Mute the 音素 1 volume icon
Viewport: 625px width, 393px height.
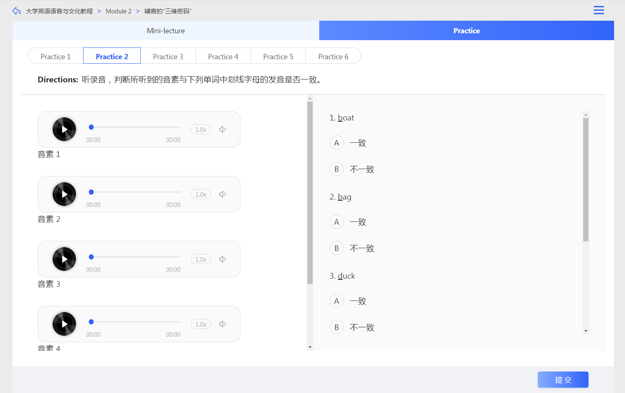coord(222,129)
